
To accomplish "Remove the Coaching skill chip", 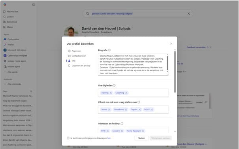I will tap(126, 93).
